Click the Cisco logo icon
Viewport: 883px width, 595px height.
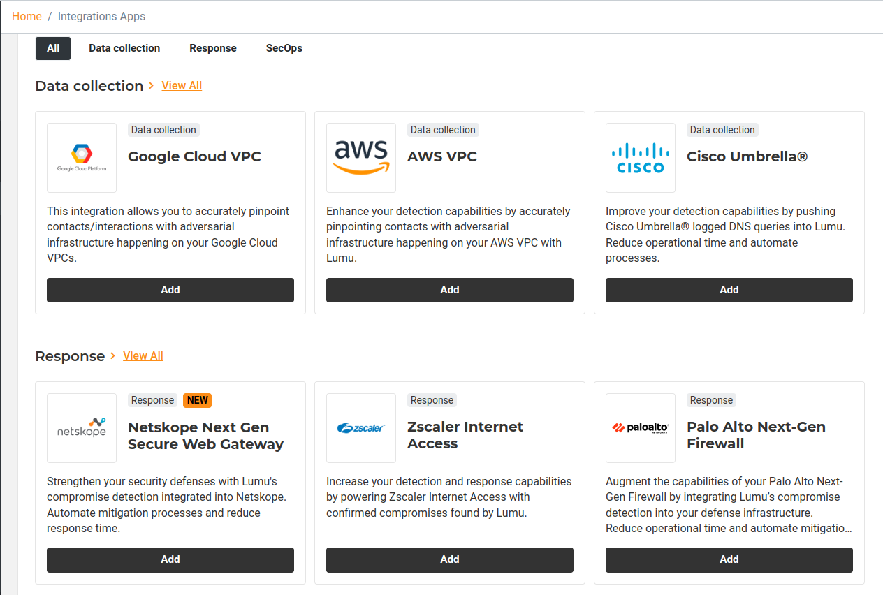point(641,158)
